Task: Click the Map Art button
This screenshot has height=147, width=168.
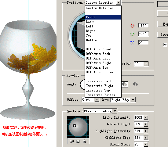Action: point(163,24)
